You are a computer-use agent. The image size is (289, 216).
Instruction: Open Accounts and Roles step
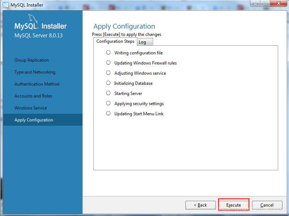pyautogui.click(x=33, y=96)
